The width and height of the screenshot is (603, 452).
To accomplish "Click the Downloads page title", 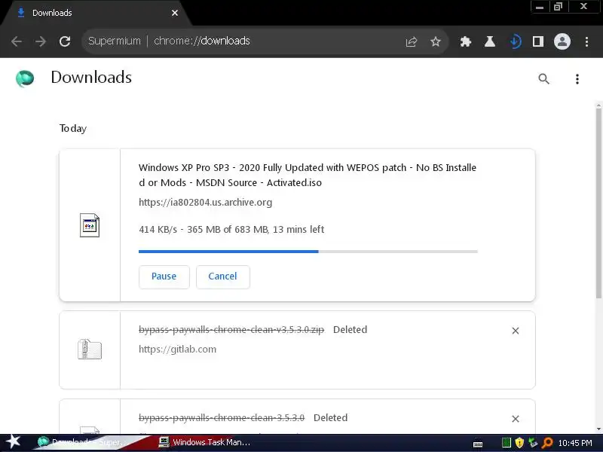I will click(x=91, y=78).
